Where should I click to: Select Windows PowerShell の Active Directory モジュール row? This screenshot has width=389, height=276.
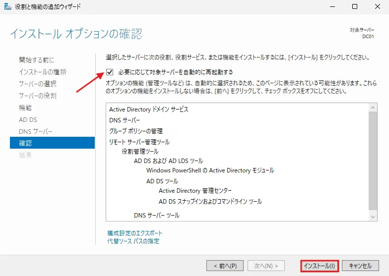210,170
